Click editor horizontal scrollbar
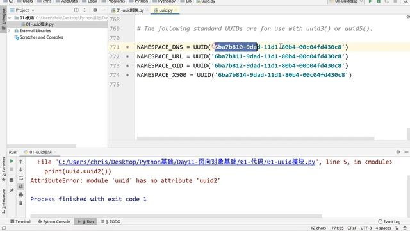The image size is (410, 231). coord(256,139)
